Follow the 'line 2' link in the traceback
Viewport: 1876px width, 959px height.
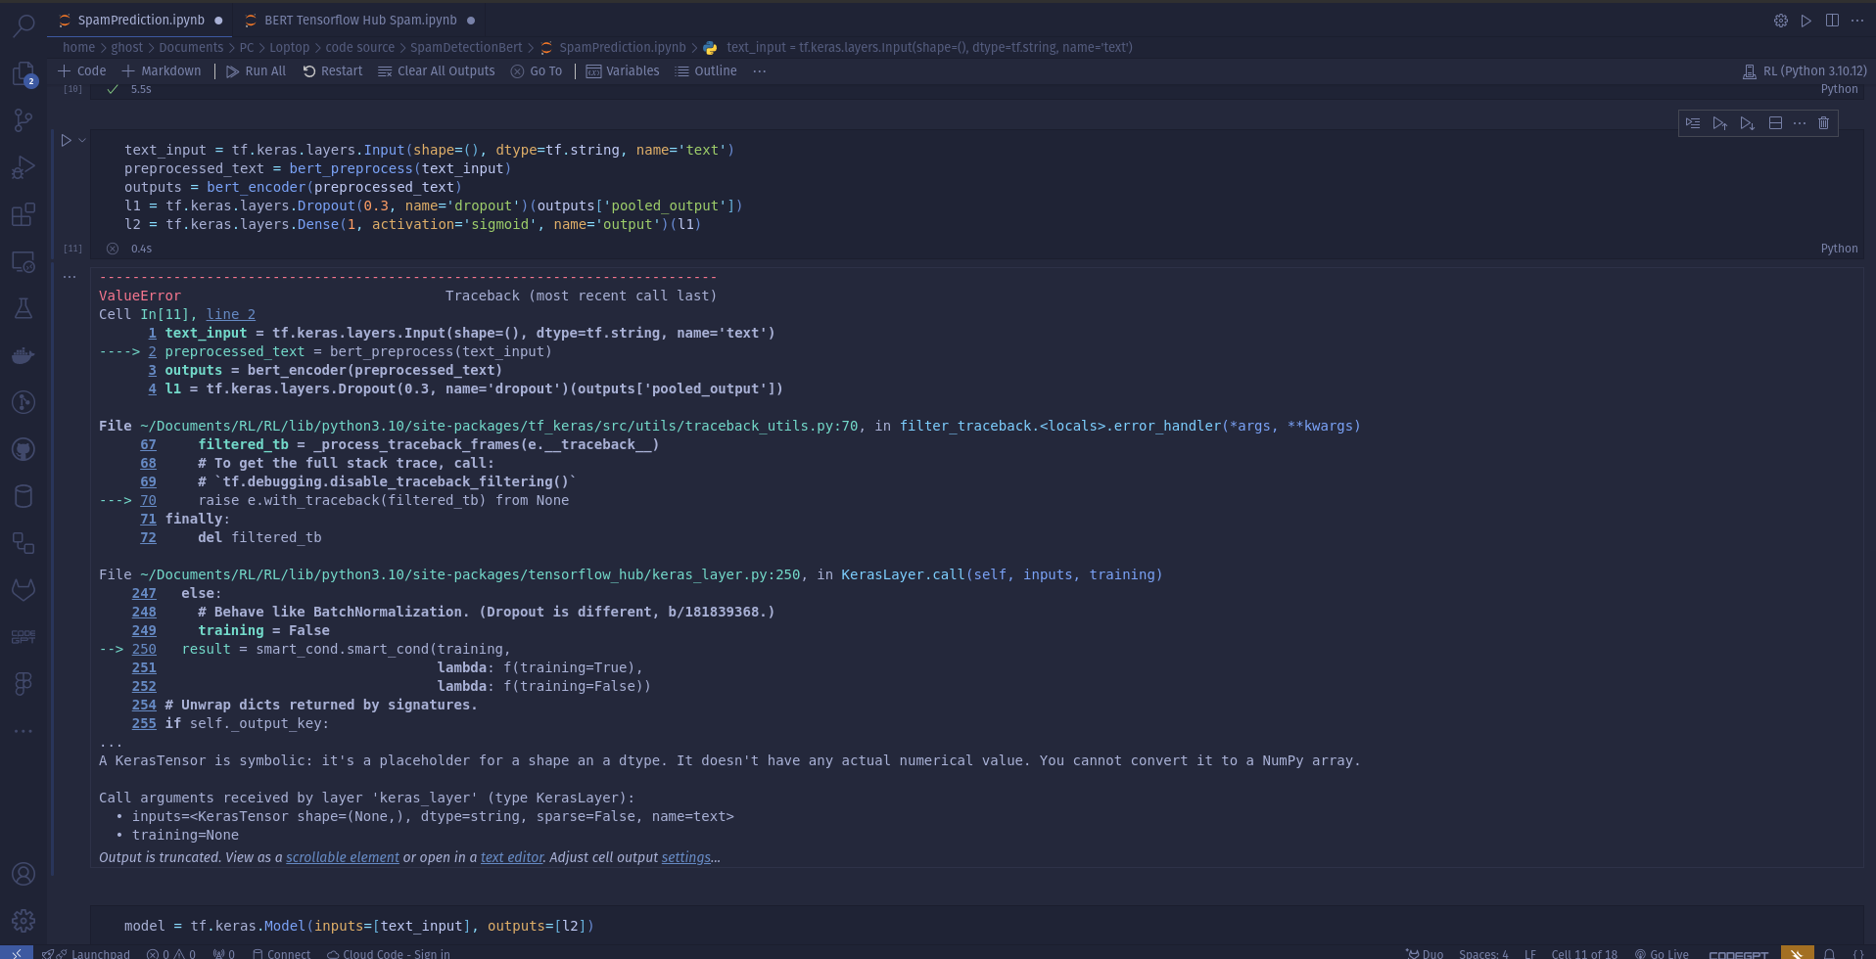coord(230,314)
